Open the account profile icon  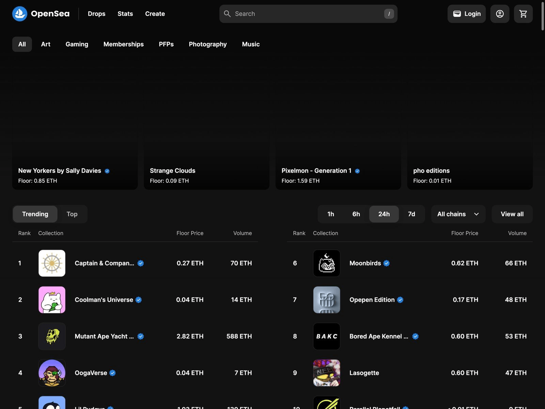tap(500, 14)
